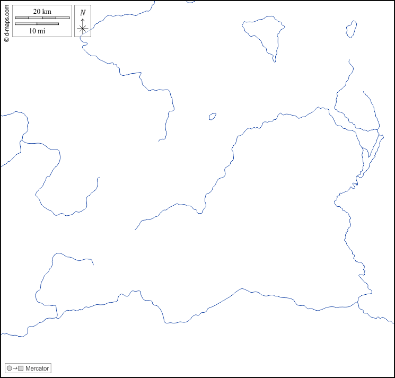395x378 pixels.
Task: Click the italic N letter above the compass
Action: pos(83,13)
